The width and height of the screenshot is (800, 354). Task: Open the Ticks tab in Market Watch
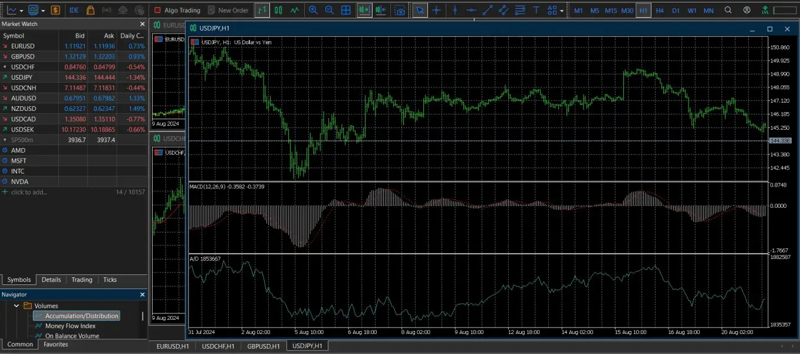coord(110,280)
